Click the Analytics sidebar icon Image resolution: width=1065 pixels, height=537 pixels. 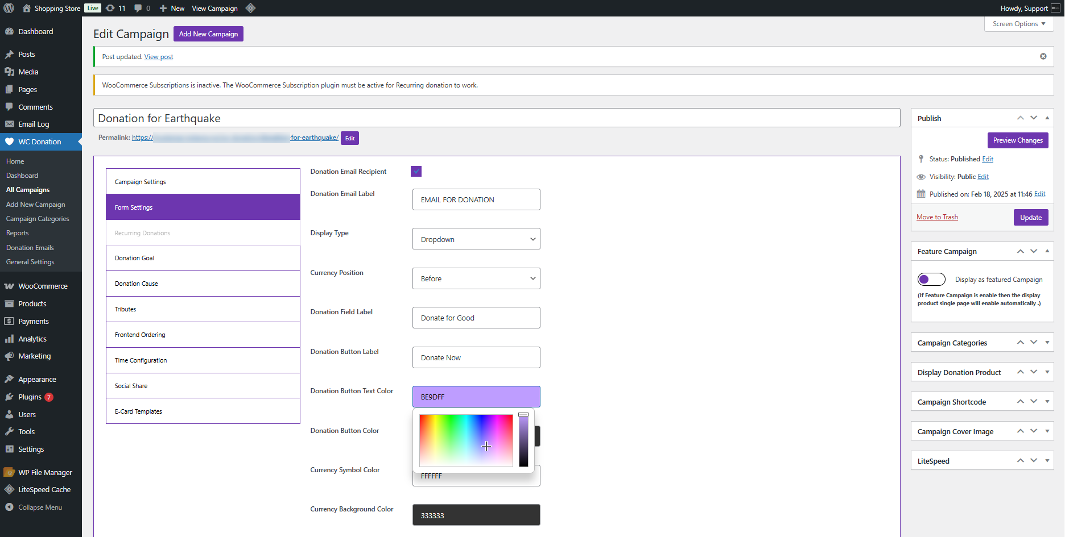click(9, 339)
